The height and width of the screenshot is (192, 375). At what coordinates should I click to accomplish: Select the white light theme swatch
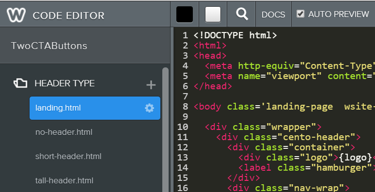tap(213, 15)
